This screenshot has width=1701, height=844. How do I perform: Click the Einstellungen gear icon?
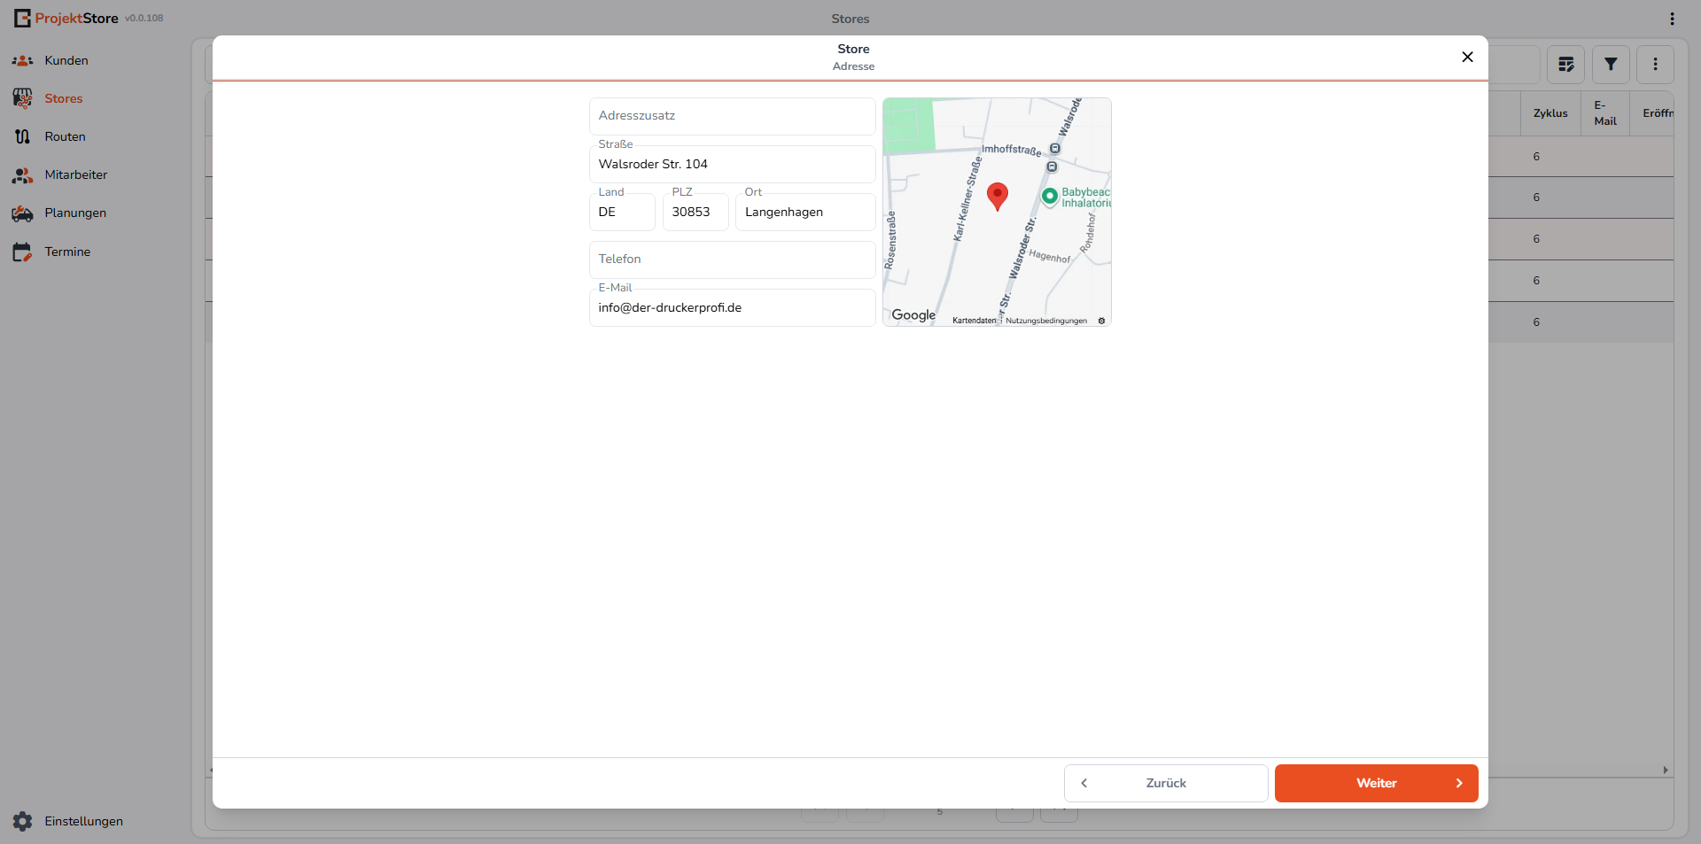click(22, 821)
